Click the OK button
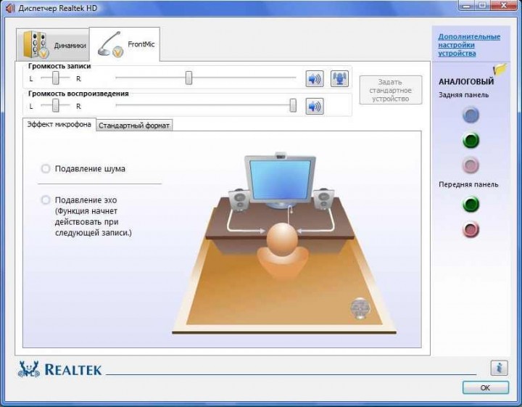The image size is (522, 407). (x=485, y=387)
